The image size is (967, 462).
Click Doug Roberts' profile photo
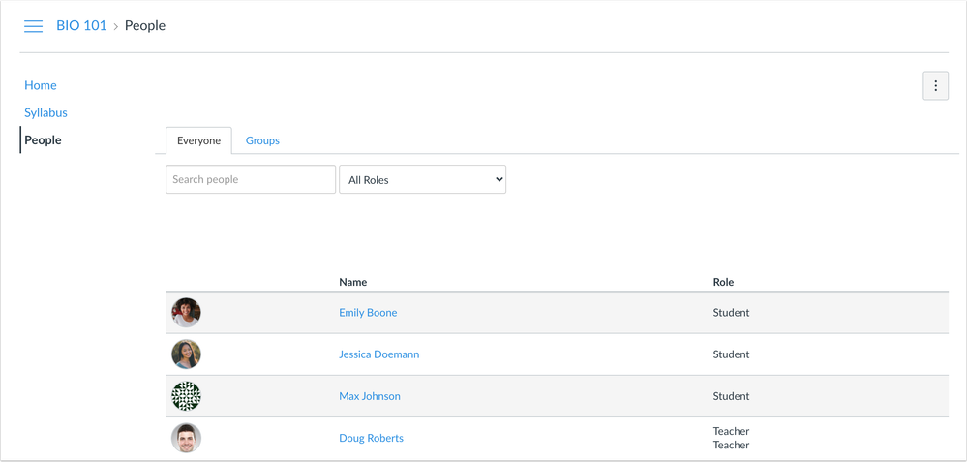186,438
